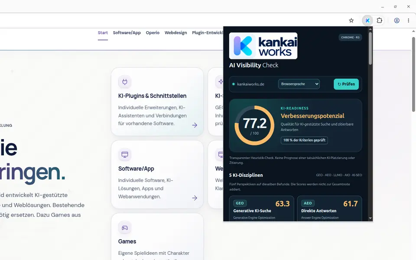Click the GEO tag label

click(x=240, y=203)
